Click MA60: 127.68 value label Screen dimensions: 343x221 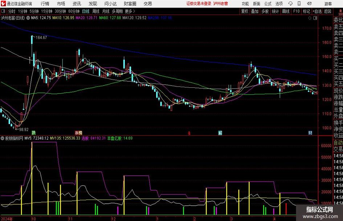click(x=110, y=18)
